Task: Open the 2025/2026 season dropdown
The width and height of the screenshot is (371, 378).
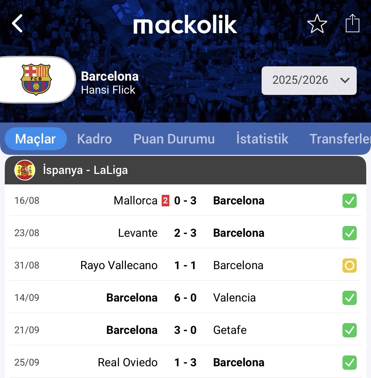Action: point(309,81)
